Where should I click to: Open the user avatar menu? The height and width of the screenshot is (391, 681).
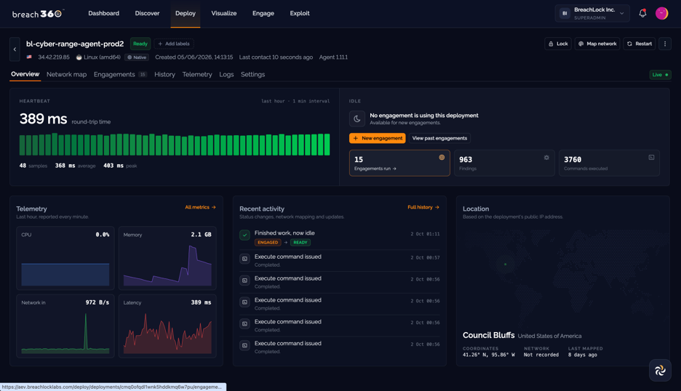tap(661, 14)
